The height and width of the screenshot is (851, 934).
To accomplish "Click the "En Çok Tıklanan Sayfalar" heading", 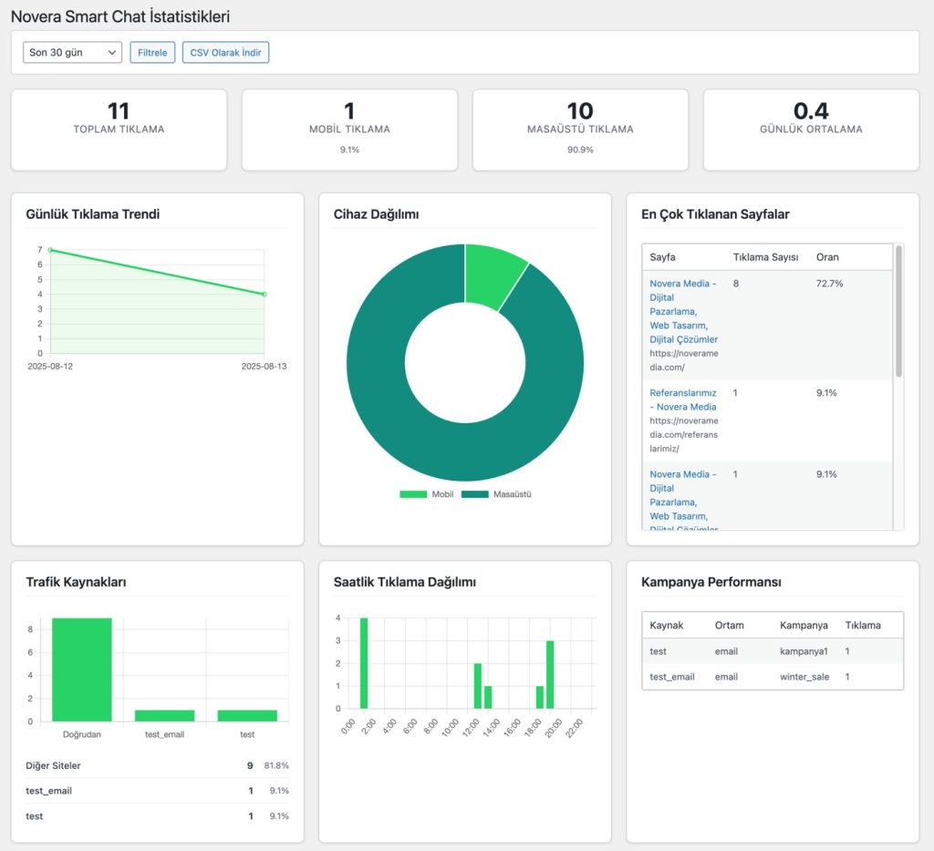I will tap(715, 214).
